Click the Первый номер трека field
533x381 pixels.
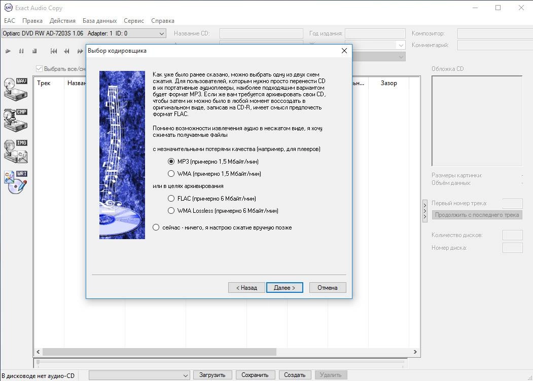pyautogui.click(x=512, y=203)
